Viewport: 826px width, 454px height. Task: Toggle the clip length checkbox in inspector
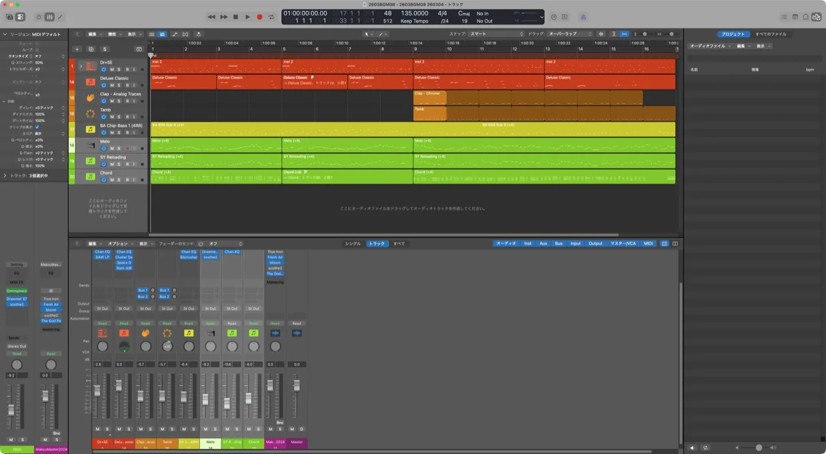[x=37, y=127]
